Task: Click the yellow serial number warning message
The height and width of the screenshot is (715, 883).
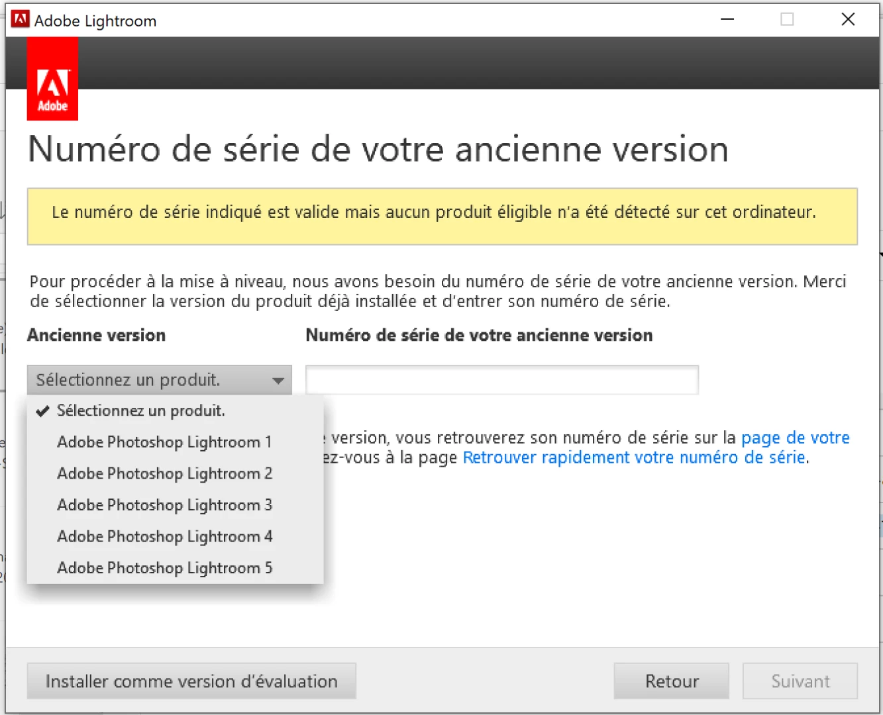Action: (442, 216)
